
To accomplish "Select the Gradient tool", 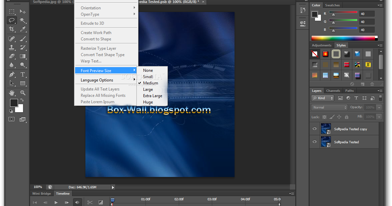I will (x=23, y=56).
